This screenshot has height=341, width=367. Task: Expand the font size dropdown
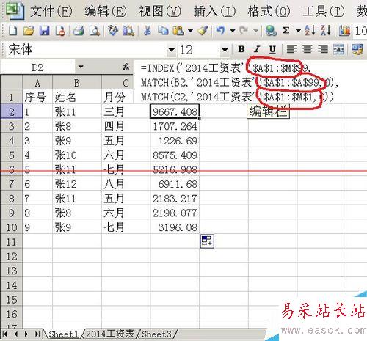225,50
